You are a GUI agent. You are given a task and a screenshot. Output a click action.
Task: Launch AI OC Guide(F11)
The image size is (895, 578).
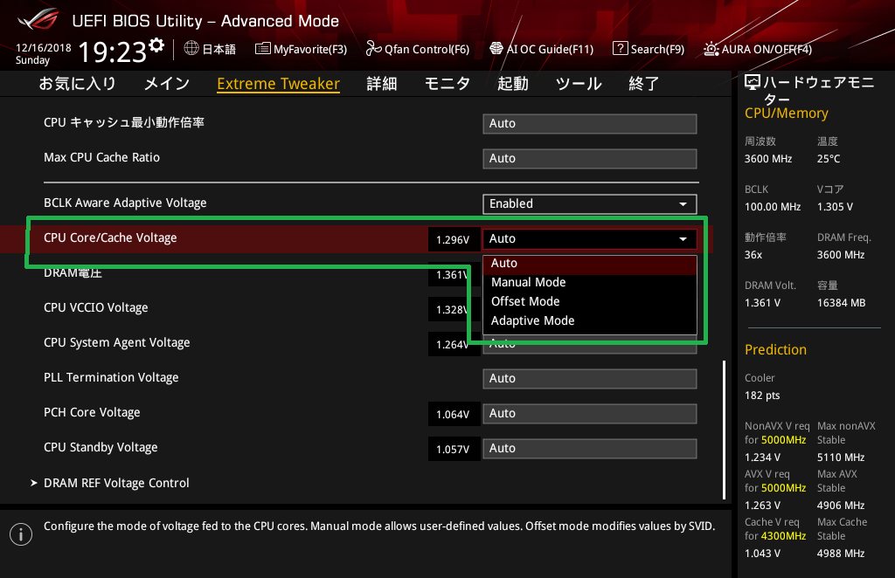tap(541, 49)
